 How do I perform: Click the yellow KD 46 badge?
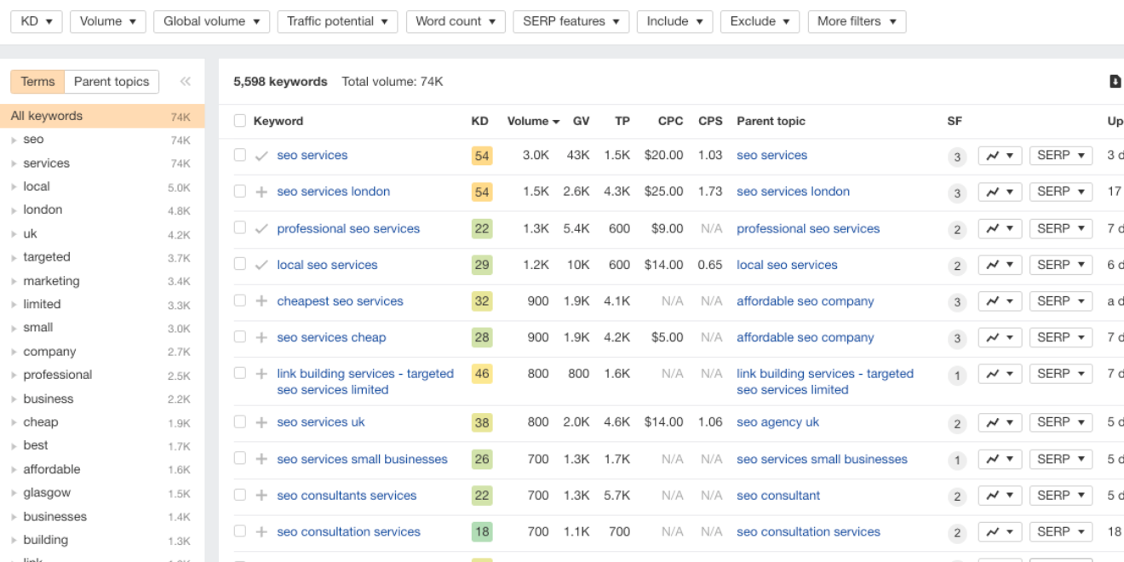click(x=482, y=374)
